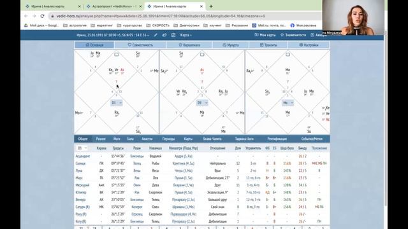Viewport: 408px width, 229px height.
Task: Switch to the Авастхи sub-tab
Action: 147,139
